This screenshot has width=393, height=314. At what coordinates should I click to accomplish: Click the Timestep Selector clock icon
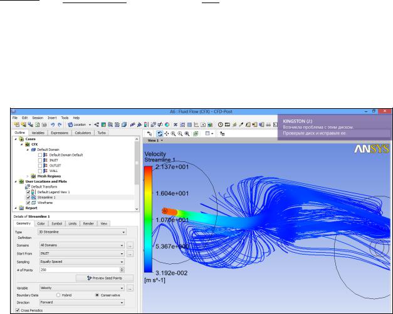220,124
